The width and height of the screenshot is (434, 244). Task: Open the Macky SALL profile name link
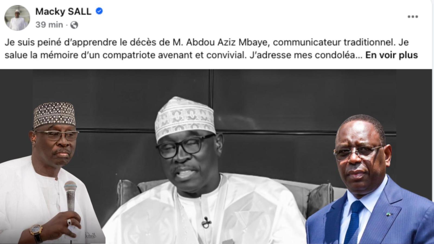[x=63, y=11]
